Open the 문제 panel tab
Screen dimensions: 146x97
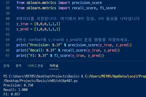pyautogui.click(x=6, y=66)
